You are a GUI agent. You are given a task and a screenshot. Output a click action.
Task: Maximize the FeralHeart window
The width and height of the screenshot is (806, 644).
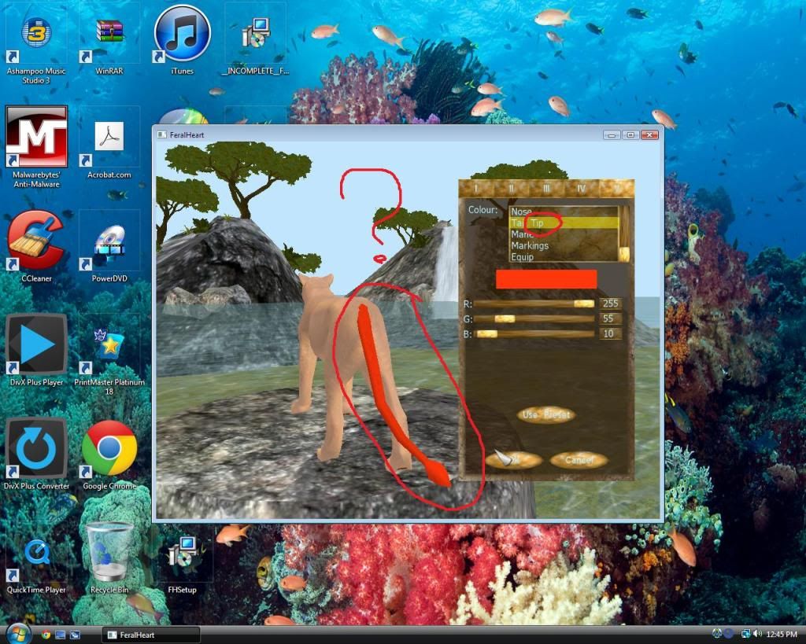(x=630, y=135)
